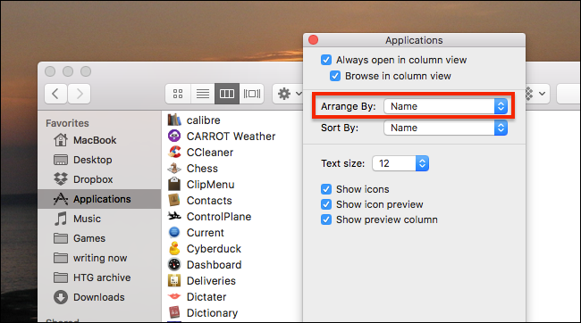Open Downloads in the sidebar
The width and height of the screenshot is (581, 323).
[x=99, y=297]
